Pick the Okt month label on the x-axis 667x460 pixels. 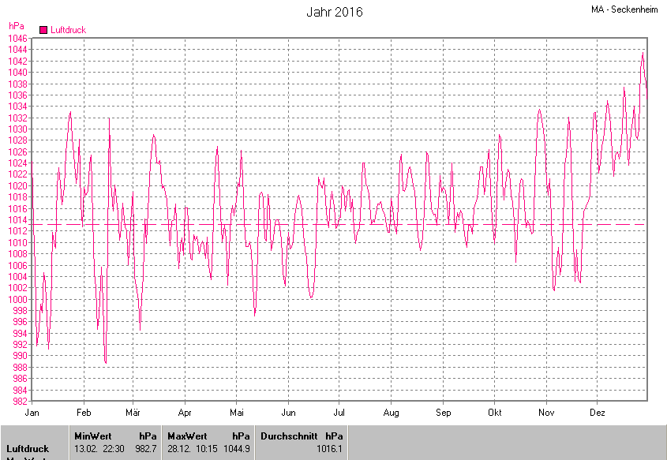pyautogui.click(x=495, y=413)
